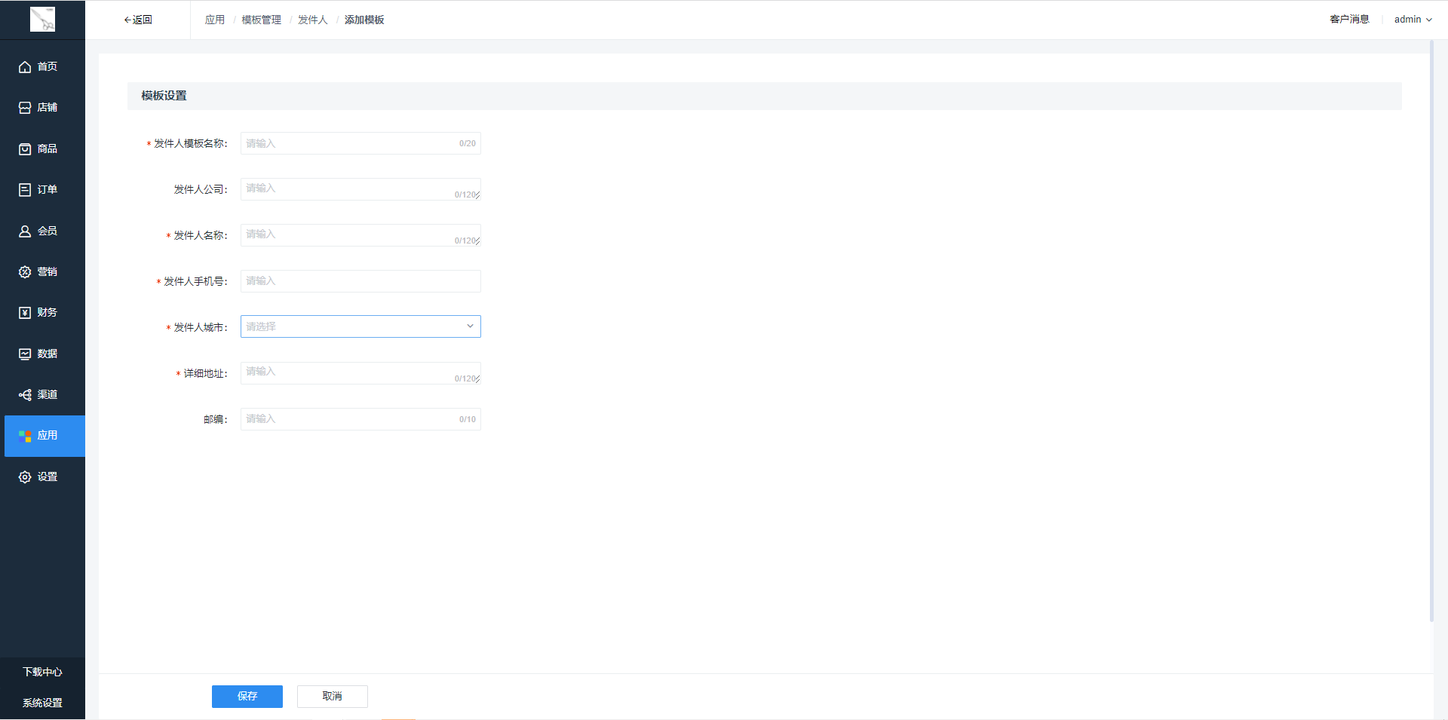Open the admin user dropdown menu
The image size is (1448, 720).
tap(1413, 20)
